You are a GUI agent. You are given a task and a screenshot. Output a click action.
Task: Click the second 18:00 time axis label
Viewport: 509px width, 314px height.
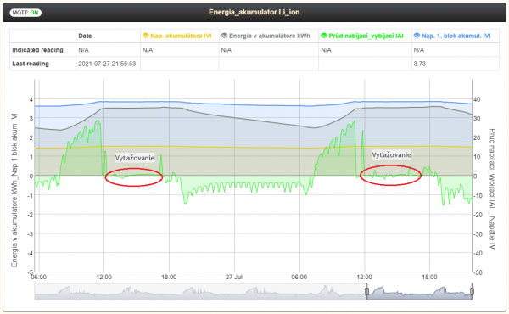pyautogui.click(x=429, y=277)
